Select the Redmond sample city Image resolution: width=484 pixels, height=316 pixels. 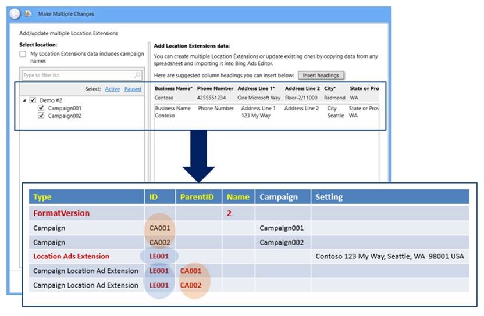(334, 98)
